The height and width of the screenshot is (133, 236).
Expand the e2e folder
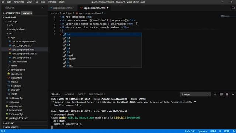pyautogui.click(x=25, y=25)
